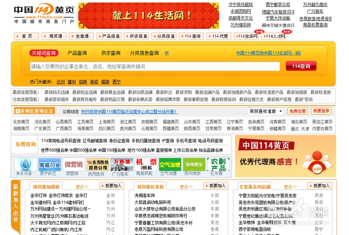
Task: Open the 临沂运营中心 company news link
Action: click(129, 112)
